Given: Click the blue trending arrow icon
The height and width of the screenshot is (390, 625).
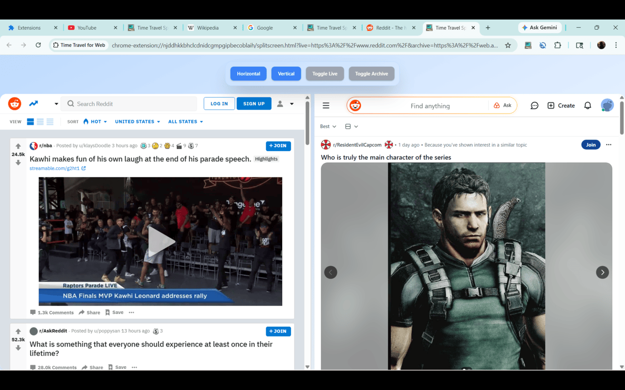Looking at the screenshot, I should coord(33,103).
